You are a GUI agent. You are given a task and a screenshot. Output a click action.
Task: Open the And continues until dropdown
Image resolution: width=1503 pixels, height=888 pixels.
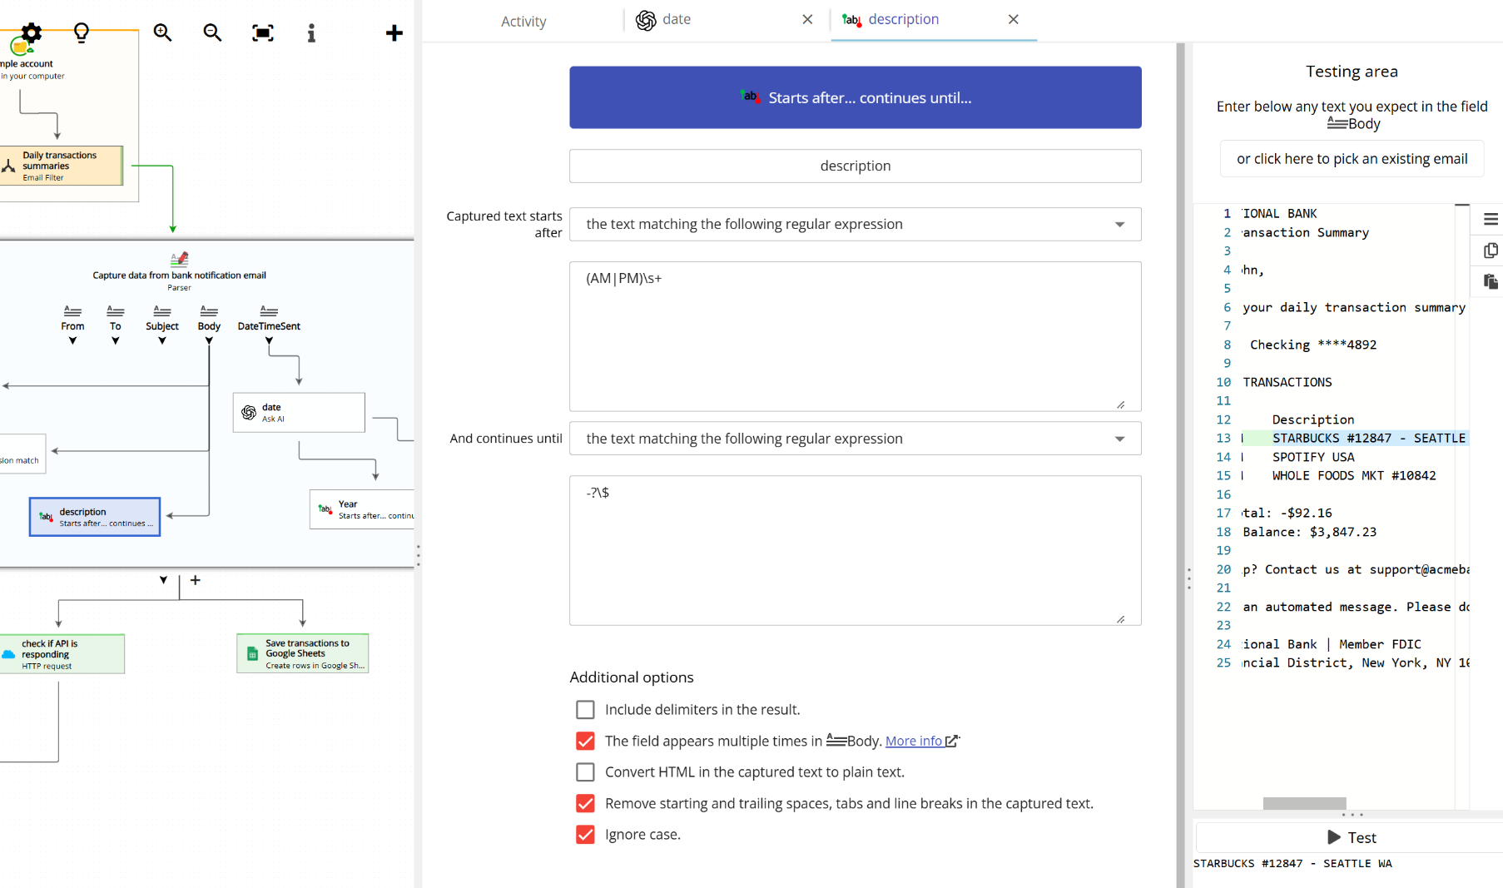[x=1119, y=439]
